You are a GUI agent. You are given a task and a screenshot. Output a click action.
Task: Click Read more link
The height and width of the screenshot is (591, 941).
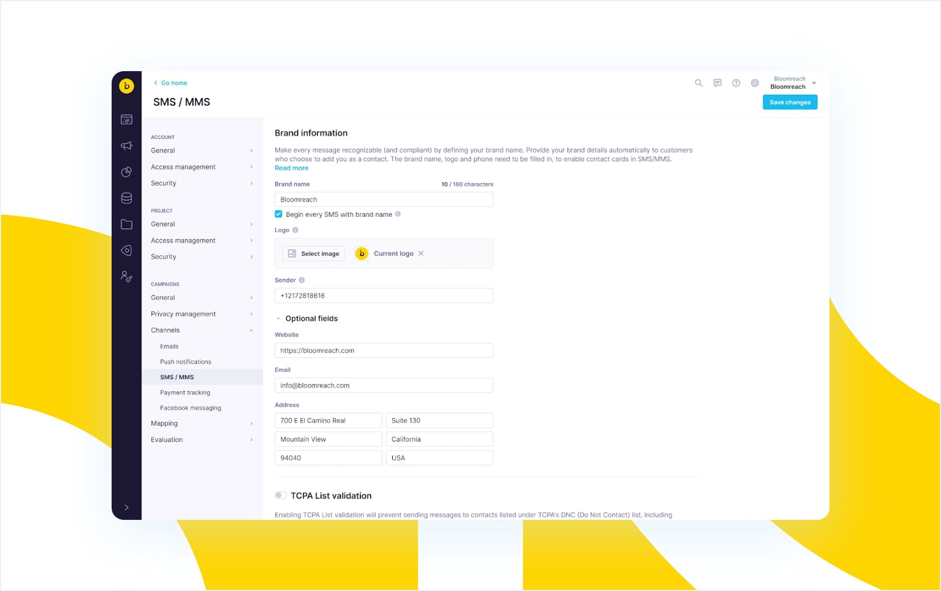[292, 168]
